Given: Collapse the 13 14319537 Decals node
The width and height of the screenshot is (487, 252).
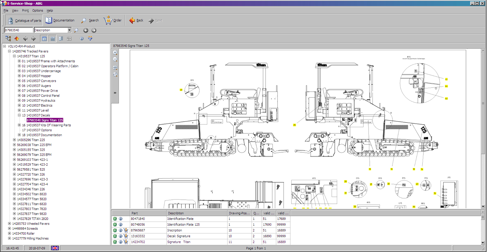Looking at the screenshot, I should tap(19, 115).
